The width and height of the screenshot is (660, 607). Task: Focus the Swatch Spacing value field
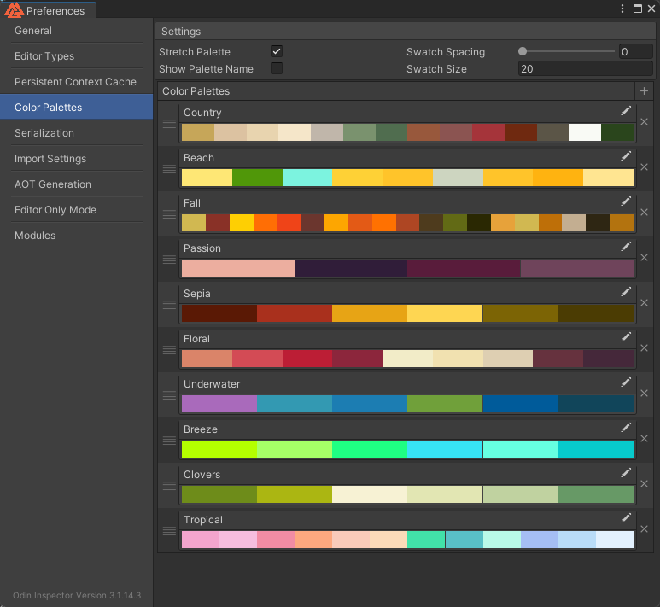(x=635, y=52)
